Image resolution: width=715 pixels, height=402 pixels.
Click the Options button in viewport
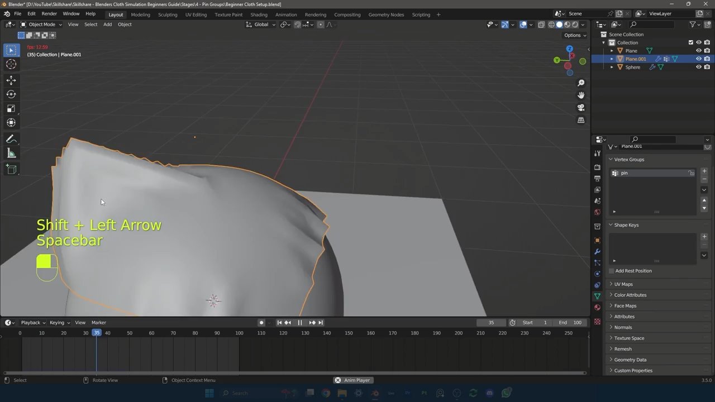tap(575, 35)
